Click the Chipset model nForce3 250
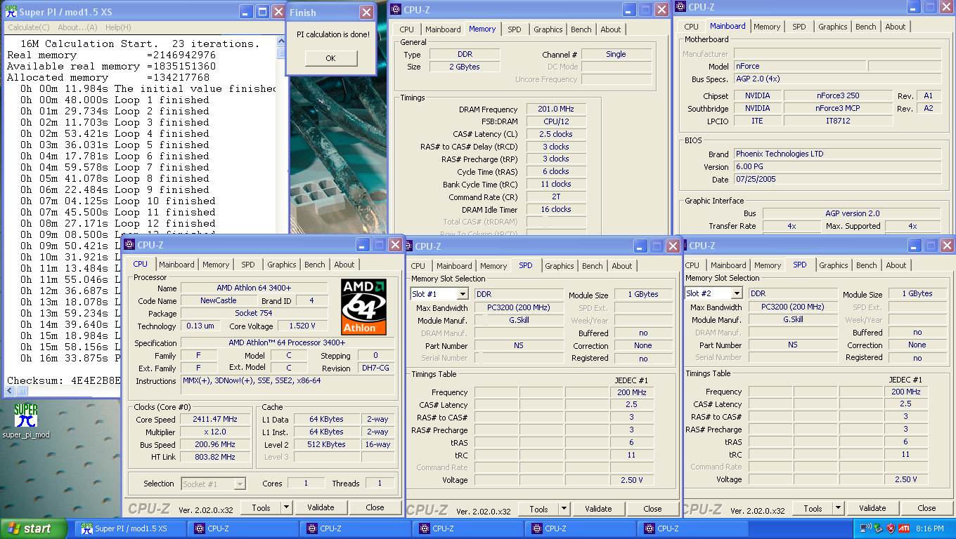Screen dimensions: 956x539 point(837,96)
